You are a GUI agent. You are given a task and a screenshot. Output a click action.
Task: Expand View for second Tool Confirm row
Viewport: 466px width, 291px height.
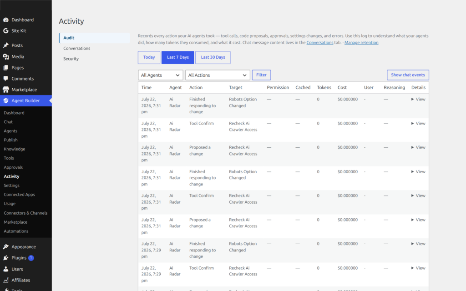click(418, 196)
